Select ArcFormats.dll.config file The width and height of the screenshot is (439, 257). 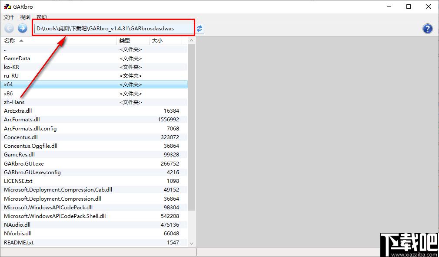93,128
